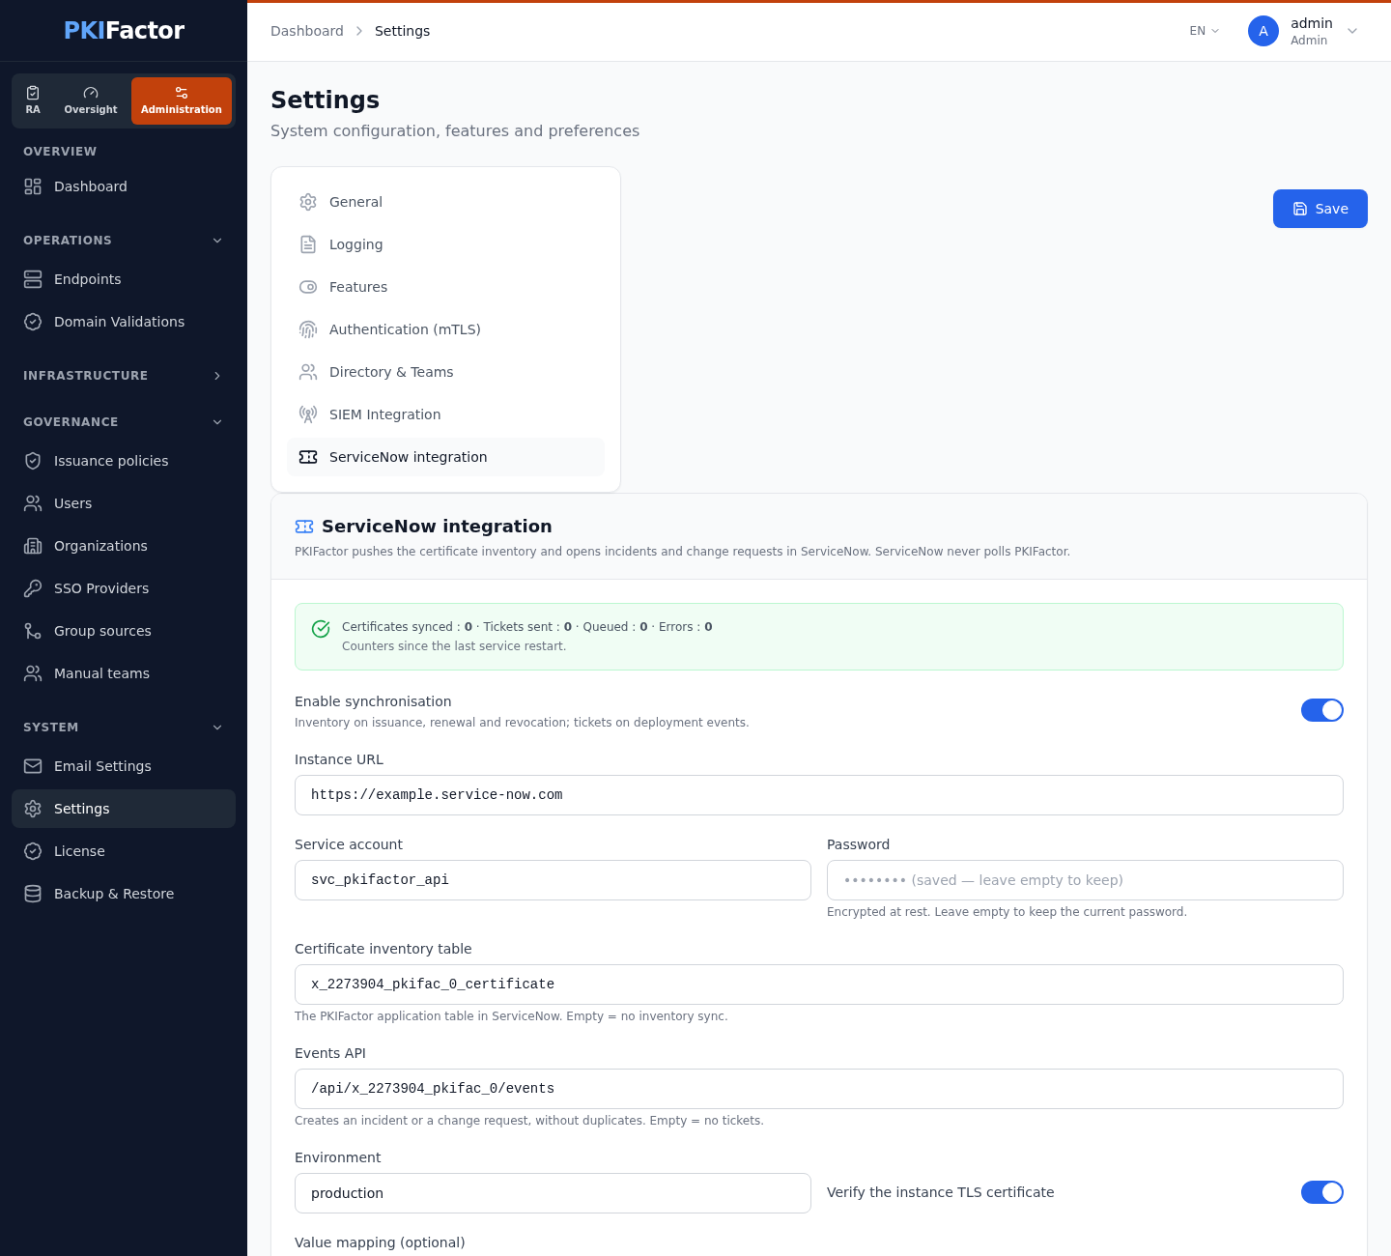Click the Logging file icon

[x=308, y=244]
